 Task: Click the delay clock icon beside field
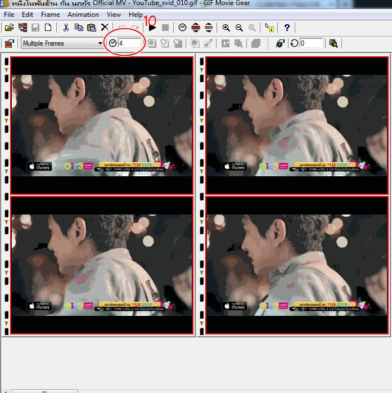pyautogui.click(x=113, y=43)
